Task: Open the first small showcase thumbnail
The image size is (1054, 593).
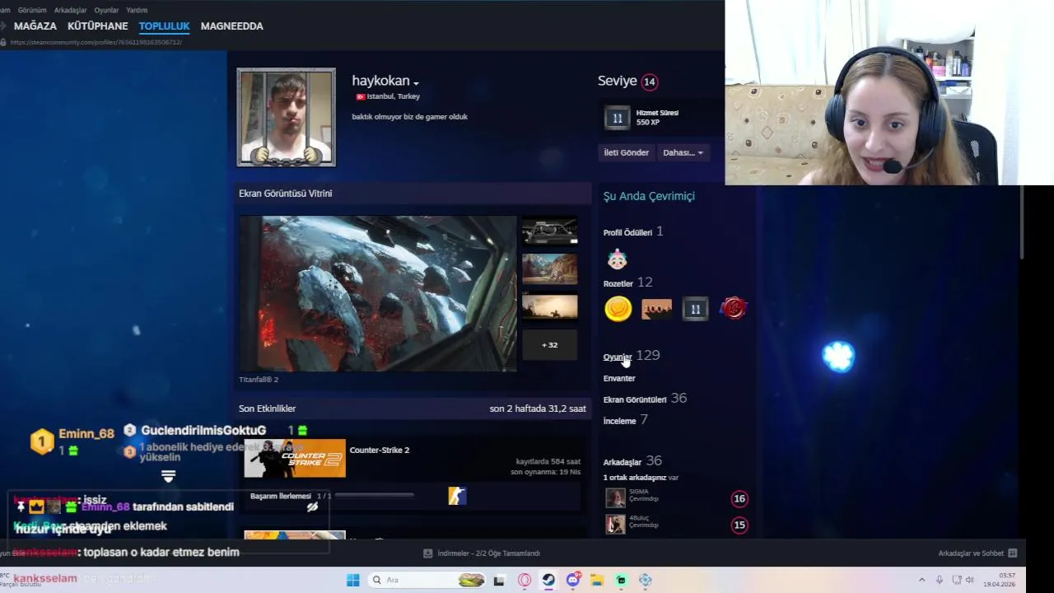Action: click(x=549, y=231)
